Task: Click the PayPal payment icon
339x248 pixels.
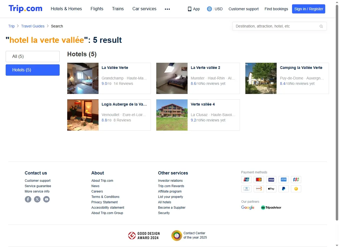Action: 284,189
